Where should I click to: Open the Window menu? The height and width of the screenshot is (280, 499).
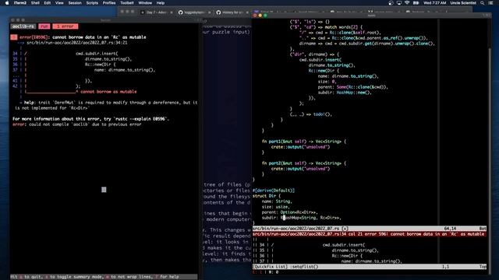[145, 3]
